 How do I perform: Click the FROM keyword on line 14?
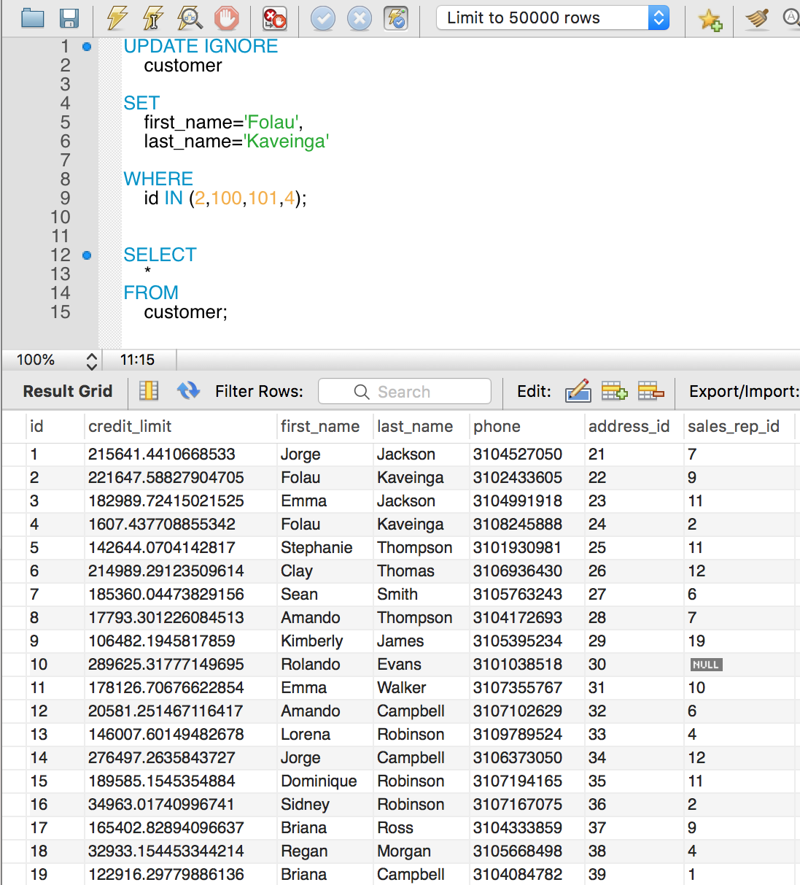[x=151, y=293]
